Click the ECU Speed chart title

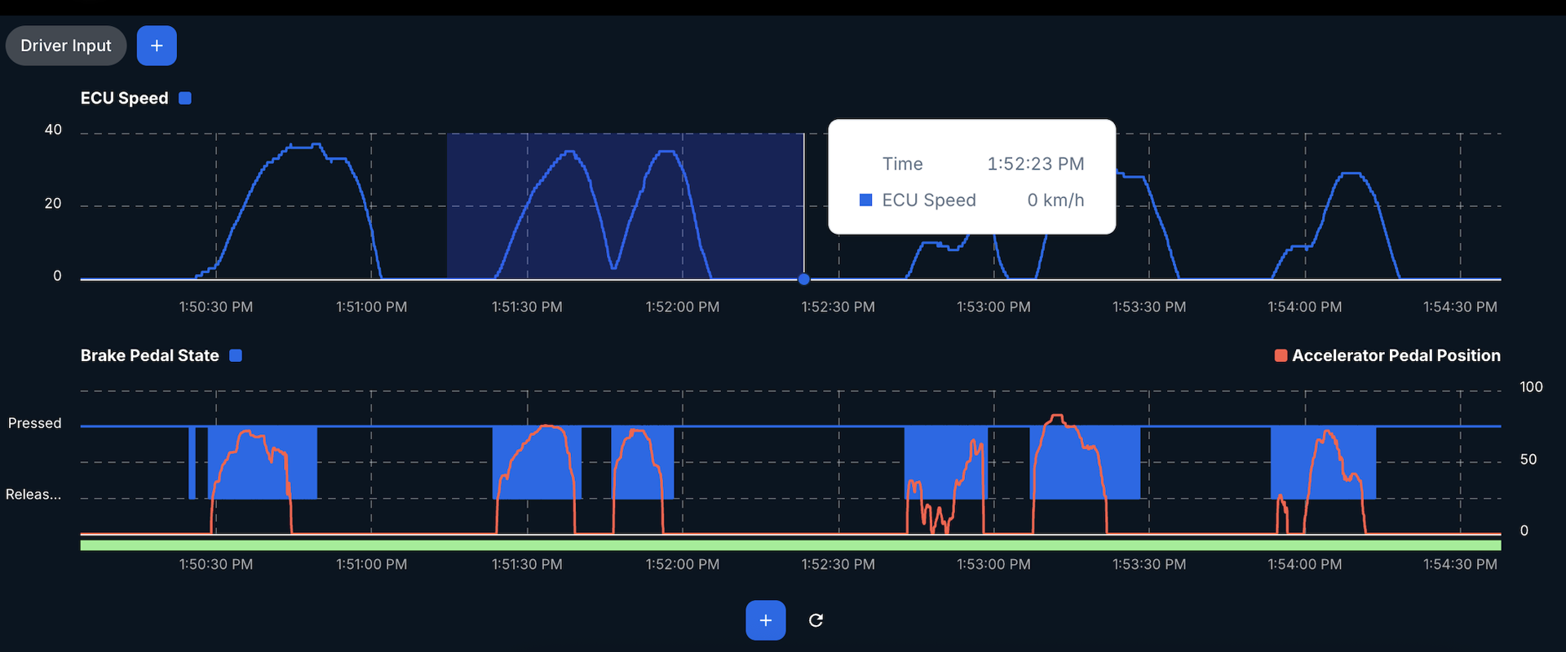pyautogui.click(x=124, y=99)
